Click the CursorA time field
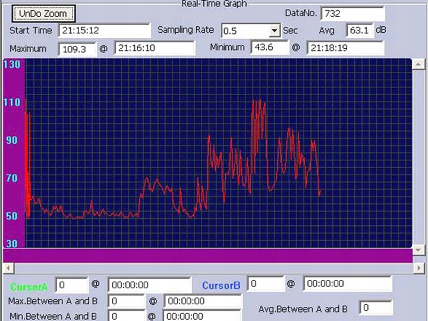428x321 pixels. 141,285
